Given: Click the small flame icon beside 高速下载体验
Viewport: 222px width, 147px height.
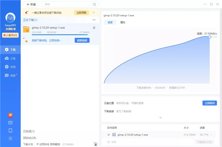Looking at the screenshot, I should pyautogui.click(x=26, y=41).
